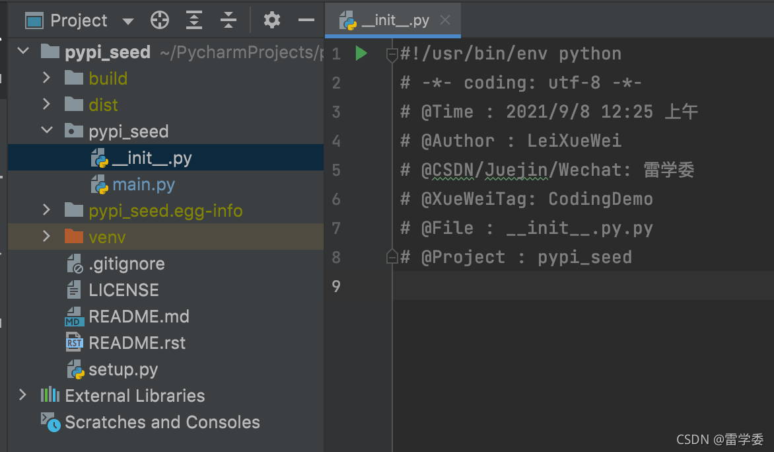Image resolution: width=774 pixels, height=452 pixels.
Task: Expand the venv folder
Action: (46, 236)
